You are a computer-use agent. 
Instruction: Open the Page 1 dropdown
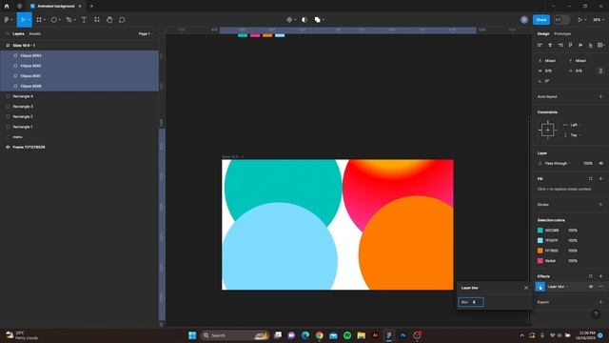coord(146,34)
